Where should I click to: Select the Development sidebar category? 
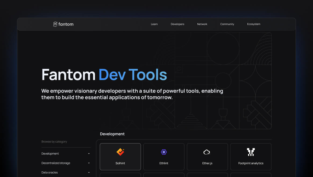coord(50,153)
